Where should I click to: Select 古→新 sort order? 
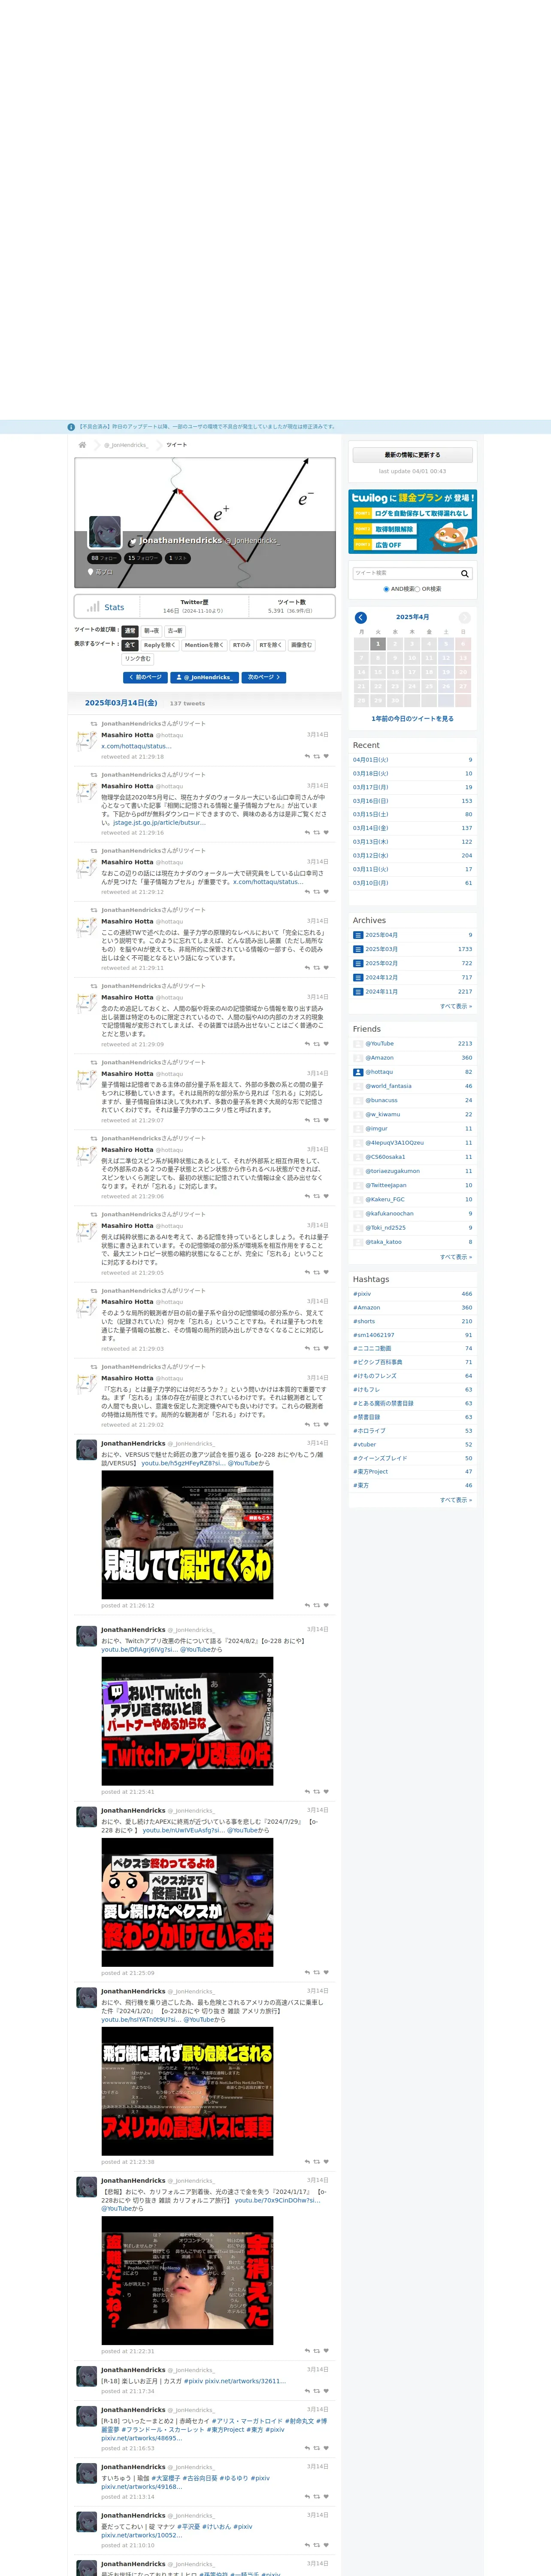click(x=175, y=631)
